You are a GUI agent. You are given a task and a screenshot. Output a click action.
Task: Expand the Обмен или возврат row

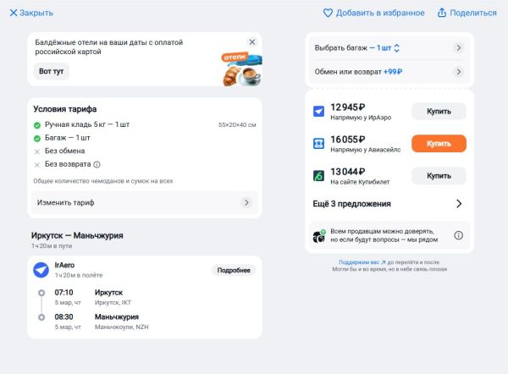click(x=458, y=72)
